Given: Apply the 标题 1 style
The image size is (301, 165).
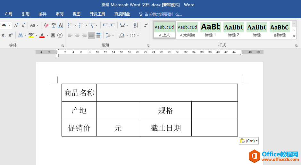Looking at the screenshot, I should 211,30.
